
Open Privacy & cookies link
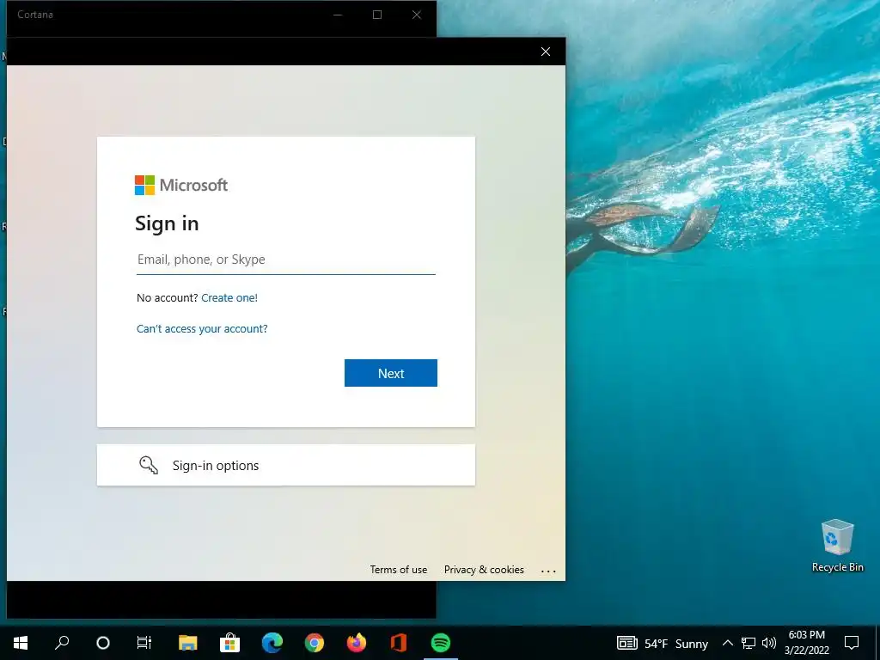click(x=484, y=570)
